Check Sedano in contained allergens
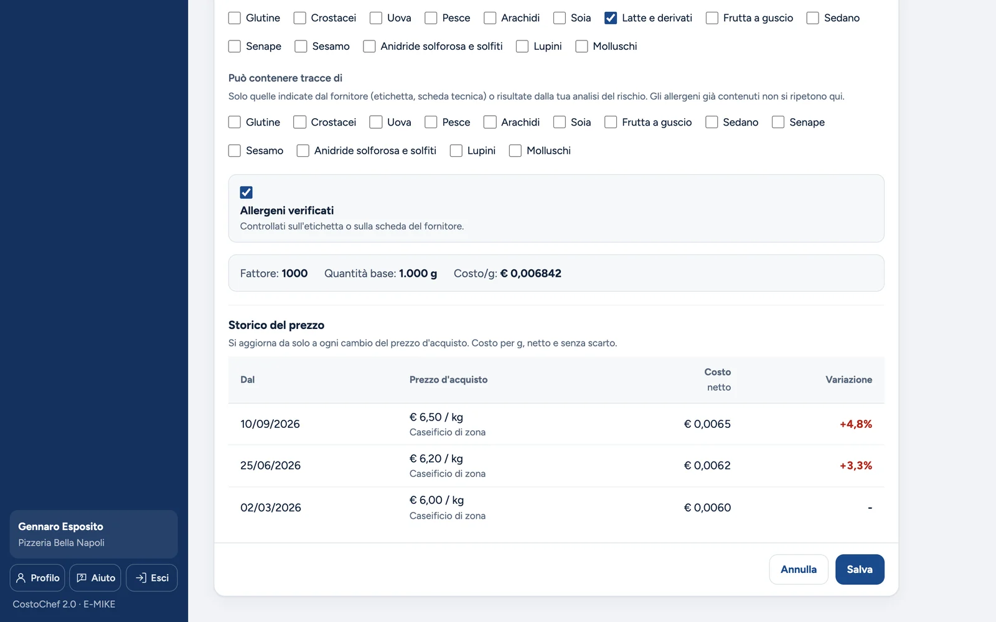The width and height of the screenshot is (996, 622). tap(813, 18)
